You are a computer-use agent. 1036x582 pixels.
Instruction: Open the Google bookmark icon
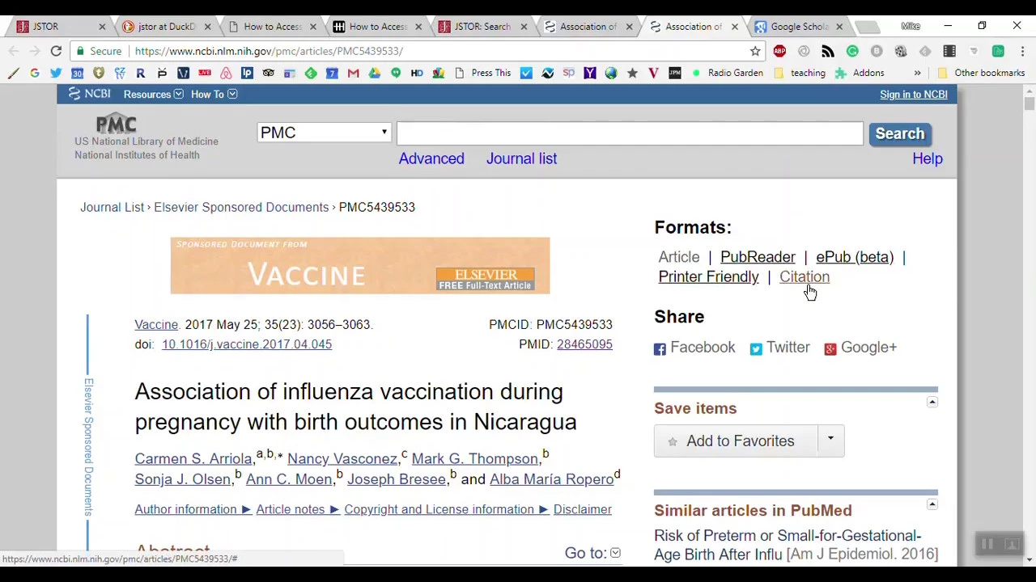(x=35, y=73)
